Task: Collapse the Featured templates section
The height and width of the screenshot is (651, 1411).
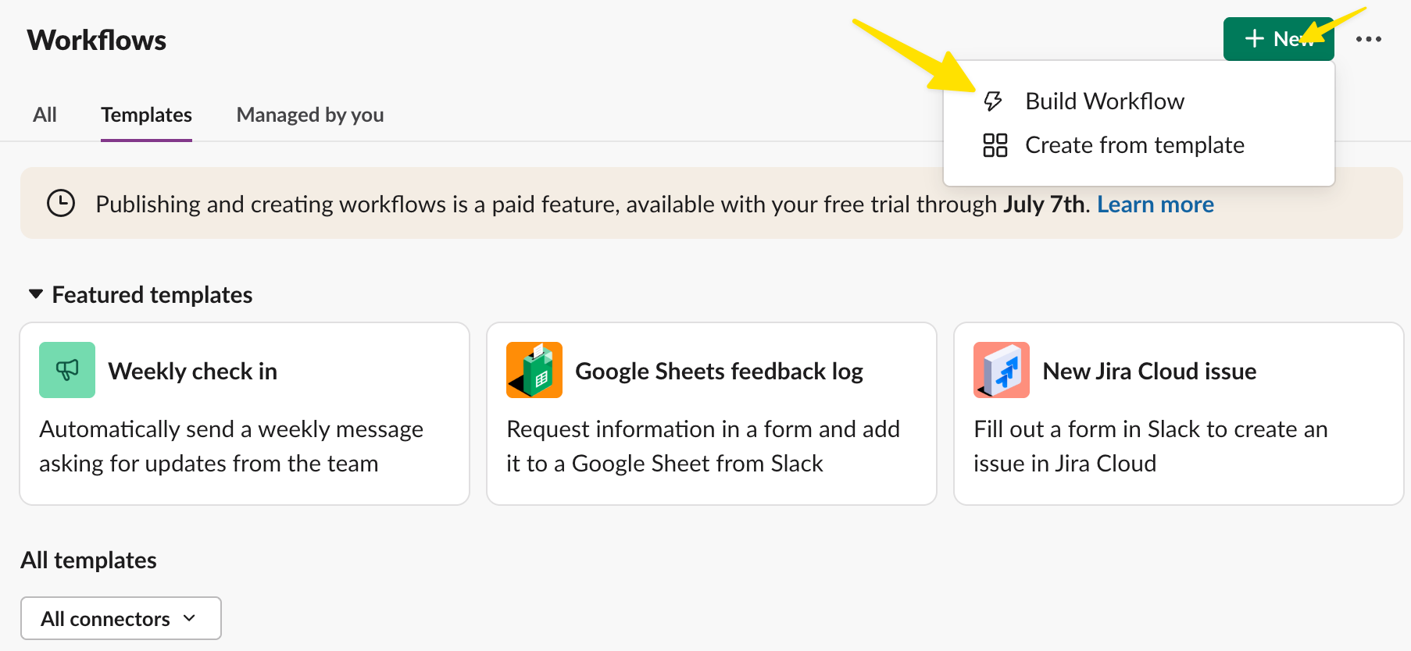Action: pyautogui.click(x=35, y=294)
